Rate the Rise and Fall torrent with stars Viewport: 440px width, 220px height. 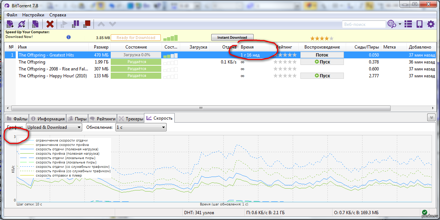pos(285,69)
